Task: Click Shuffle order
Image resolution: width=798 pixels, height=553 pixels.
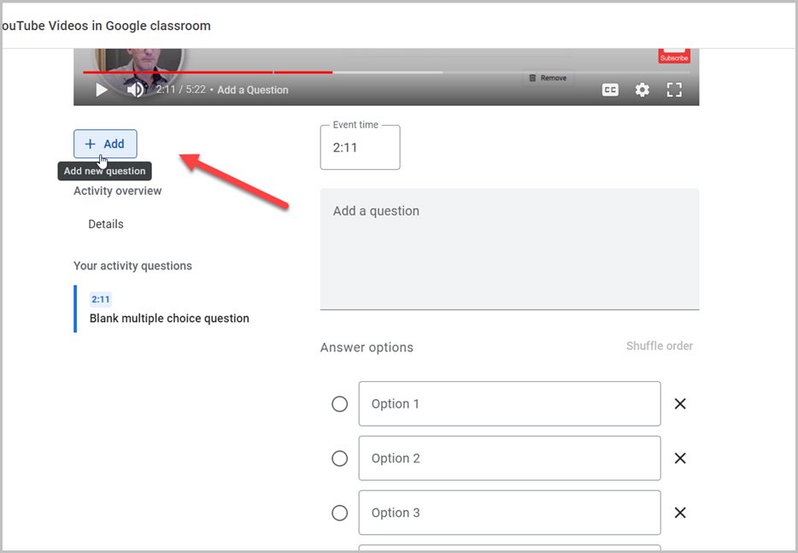Action: point(660,346)
